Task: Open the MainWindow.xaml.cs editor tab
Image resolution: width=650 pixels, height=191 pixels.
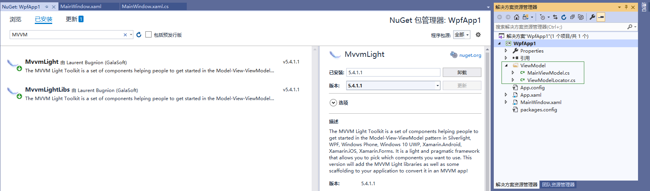Action: tap(153, 7)
